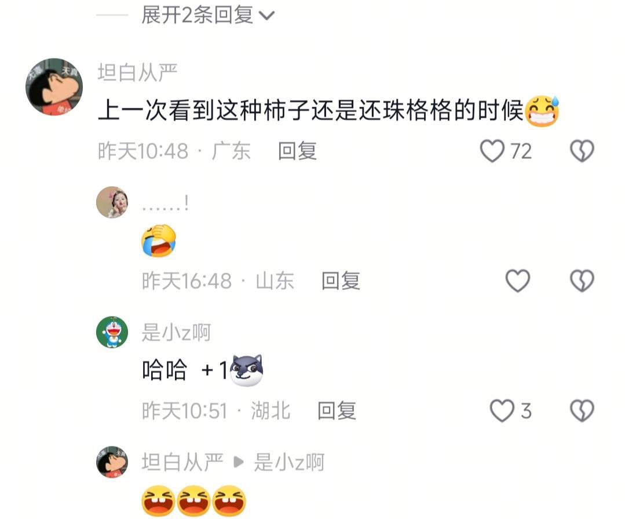
Task: Open the 是小z啊 username above 哈哈+1
Action: tap(176, 333)
